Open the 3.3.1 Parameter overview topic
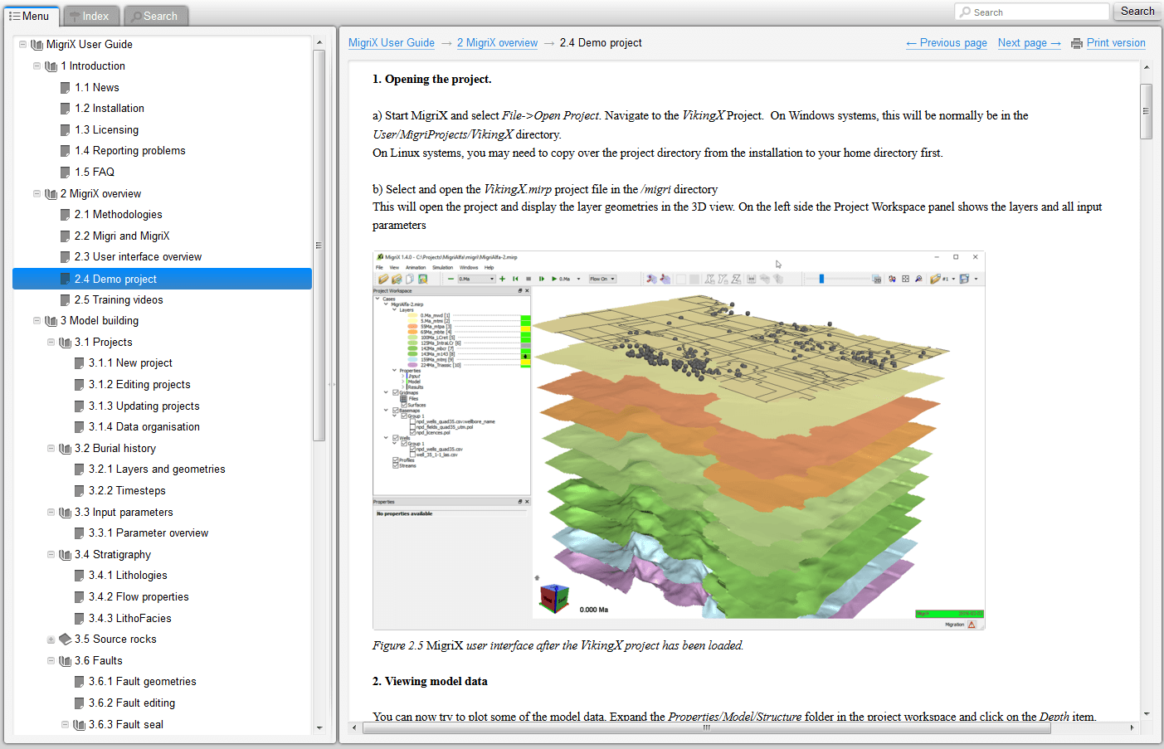 pos(149,533)
